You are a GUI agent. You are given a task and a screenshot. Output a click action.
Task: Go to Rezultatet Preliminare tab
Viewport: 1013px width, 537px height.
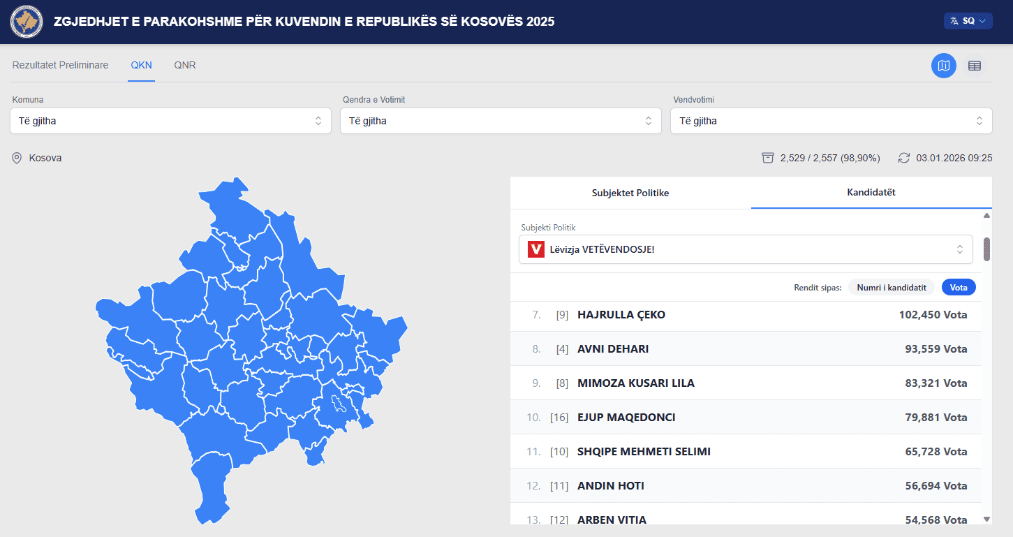point(60,65)
